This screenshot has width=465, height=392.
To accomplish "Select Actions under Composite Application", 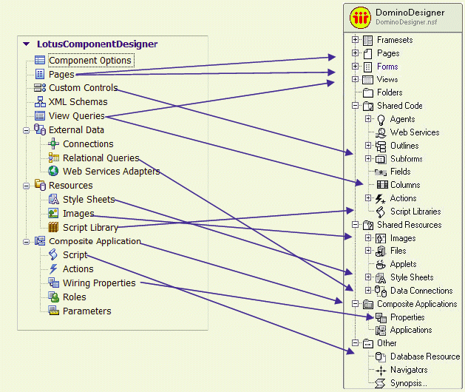I will (x=78, y=268).
